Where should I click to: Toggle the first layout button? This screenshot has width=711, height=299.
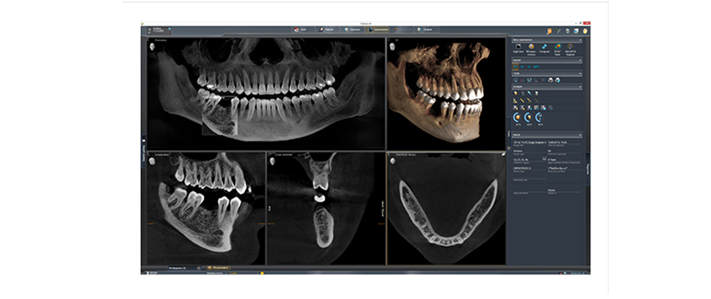tap(515, 67)
